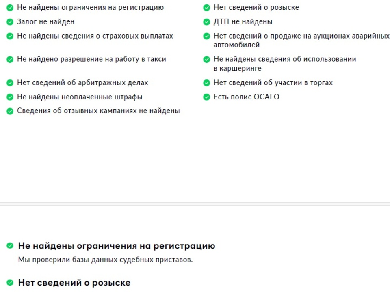The height and width of the screenshot is (292, 390).
Task: Click the description "Мы проверили базы данных судебных приставов"
Action: pos(105,260)
